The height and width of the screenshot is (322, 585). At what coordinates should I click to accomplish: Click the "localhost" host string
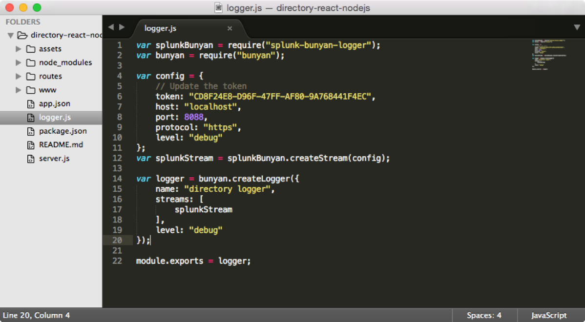point(210,107)
